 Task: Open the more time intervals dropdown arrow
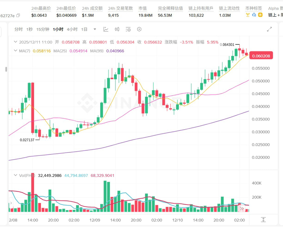(x=95, y=29)
